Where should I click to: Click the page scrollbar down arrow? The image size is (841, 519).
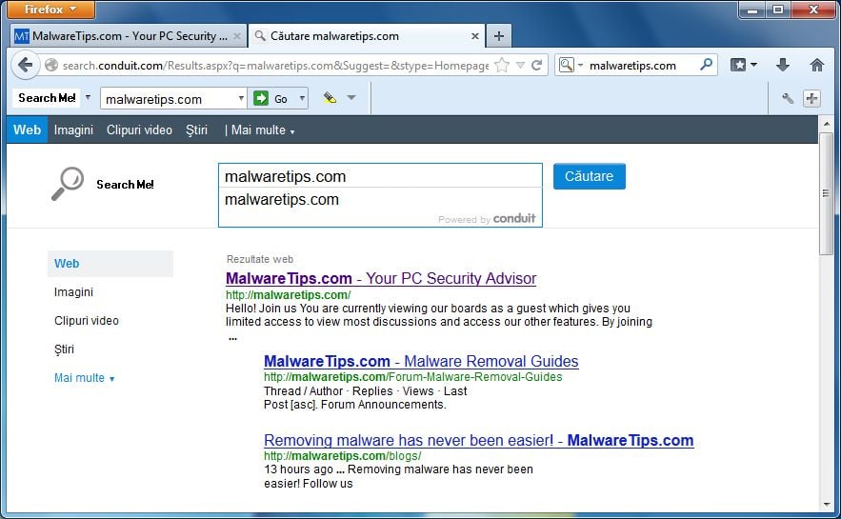coord(826,505)
